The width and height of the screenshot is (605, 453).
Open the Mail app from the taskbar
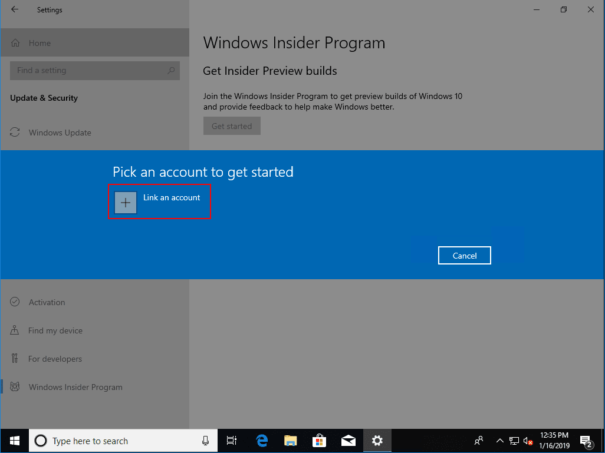click(x=348, y=441)
